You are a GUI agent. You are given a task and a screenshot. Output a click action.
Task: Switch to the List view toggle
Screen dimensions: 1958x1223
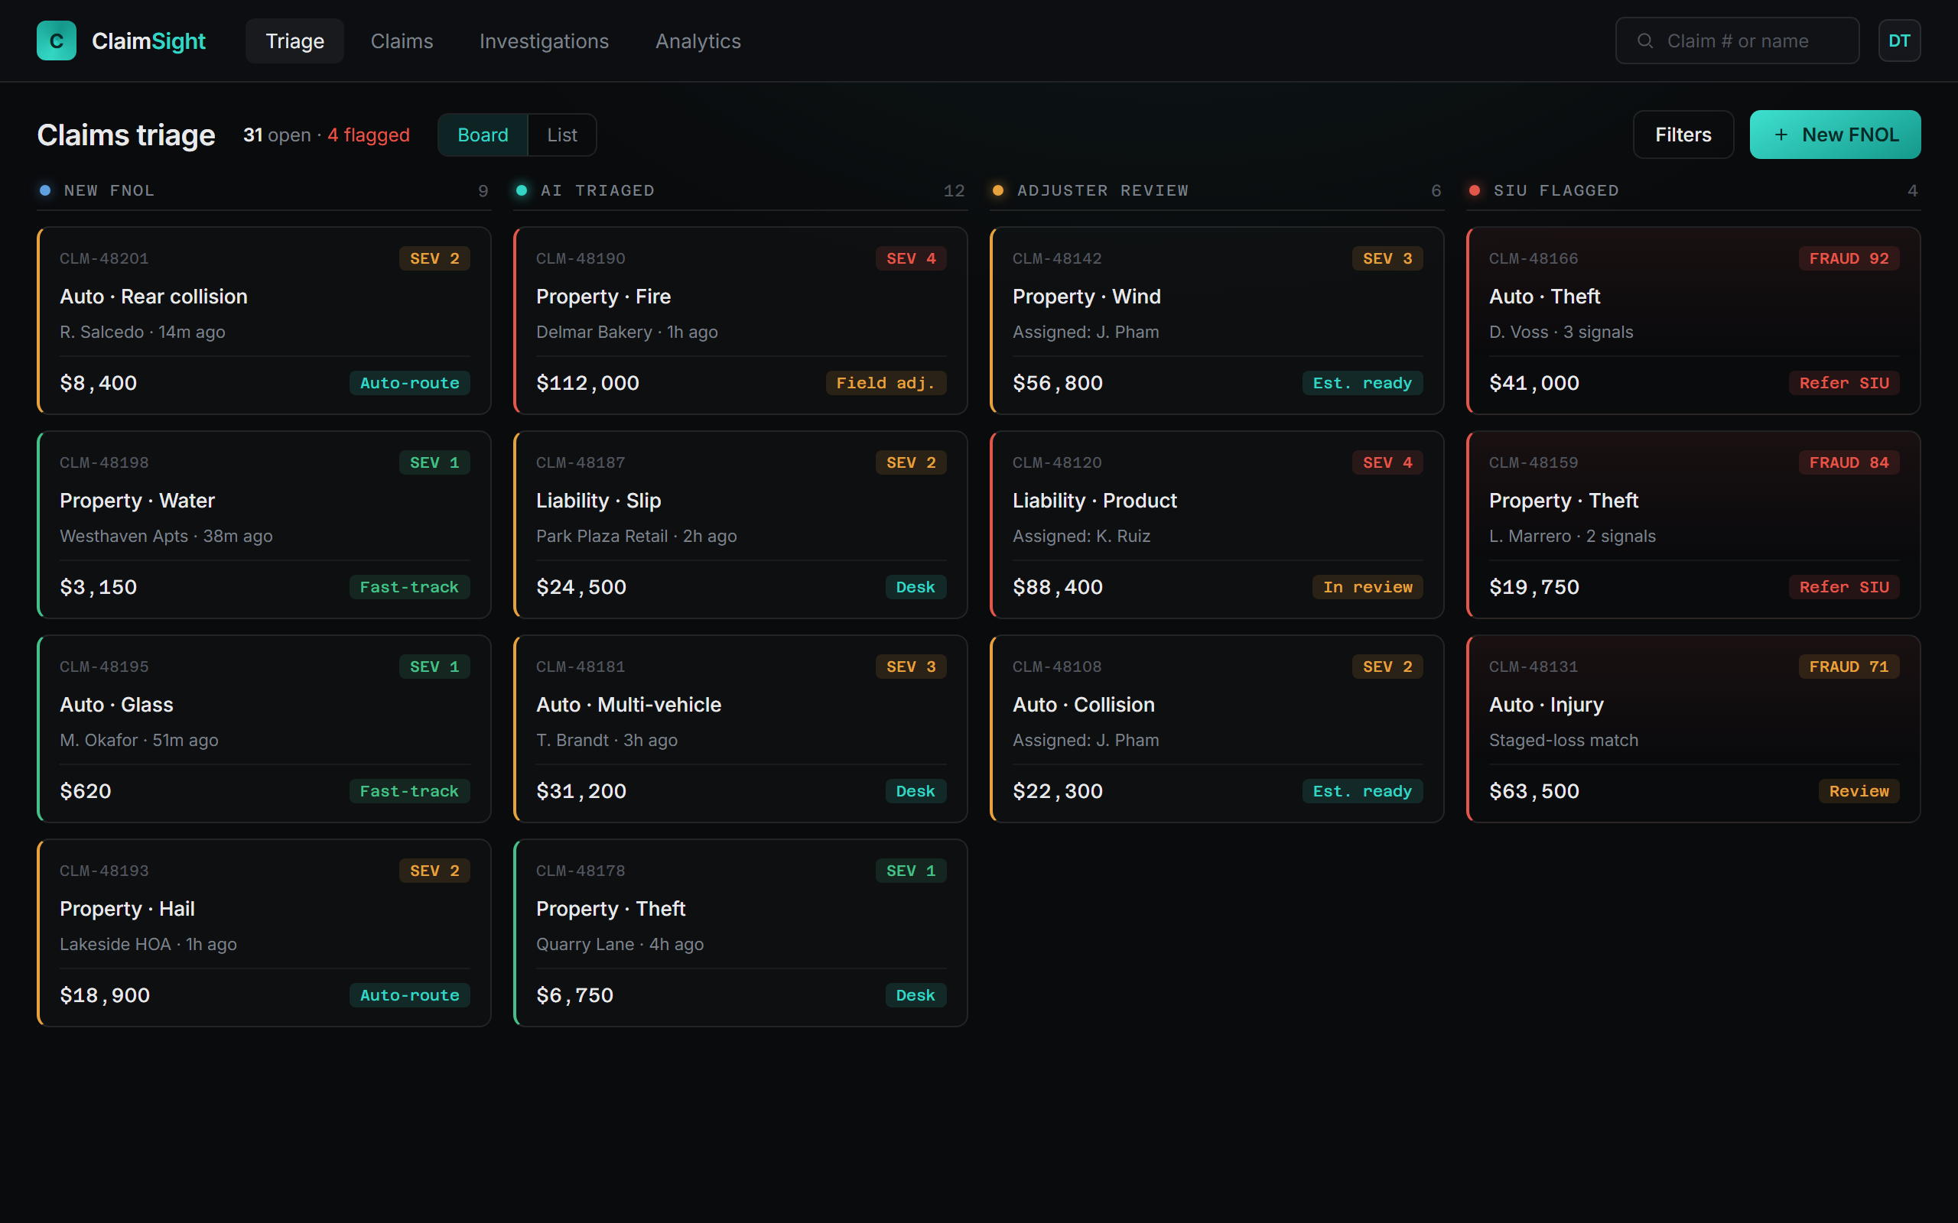561,135
